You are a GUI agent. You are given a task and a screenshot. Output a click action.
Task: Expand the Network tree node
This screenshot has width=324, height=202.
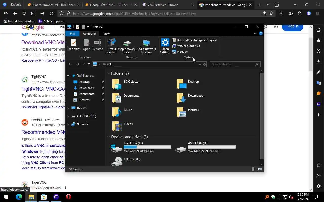point(68,124)
